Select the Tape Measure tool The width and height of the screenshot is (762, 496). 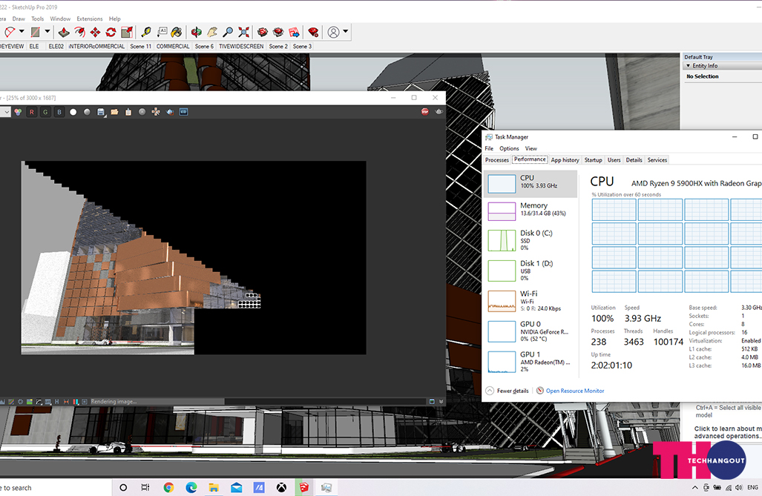coord(145,33)
